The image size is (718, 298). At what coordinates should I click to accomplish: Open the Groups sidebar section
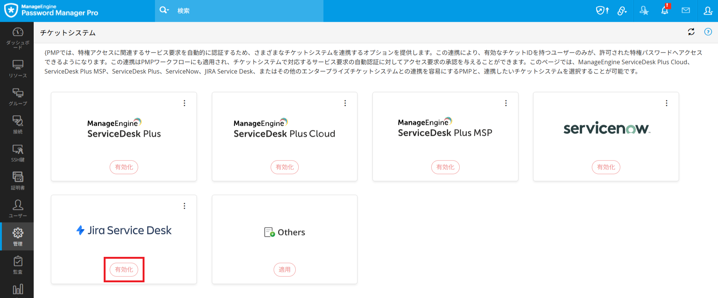point(18,96)
